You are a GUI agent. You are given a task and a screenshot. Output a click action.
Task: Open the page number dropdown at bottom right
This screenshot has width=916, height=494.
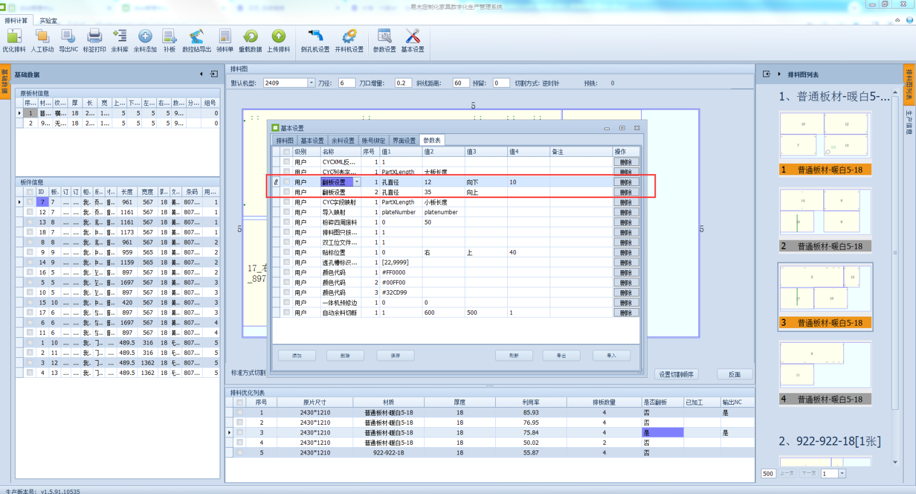click(x=842, y=473)
